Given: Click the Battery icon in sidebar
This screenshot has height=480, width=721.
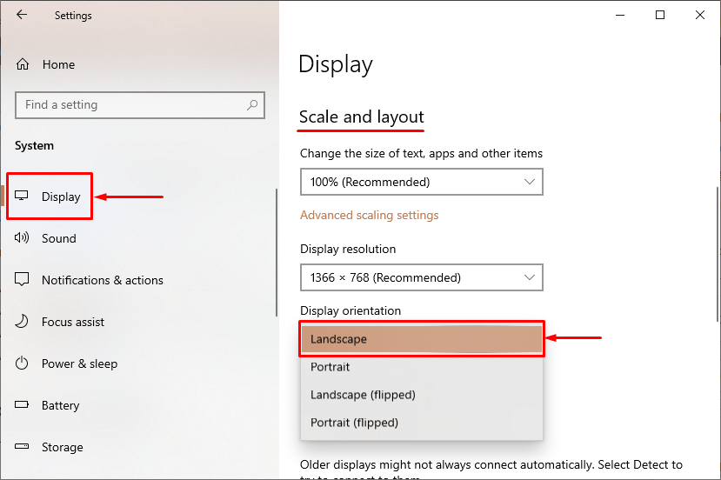Looking at the screenshot, I should pyautogui.click(x=22, y=404).
